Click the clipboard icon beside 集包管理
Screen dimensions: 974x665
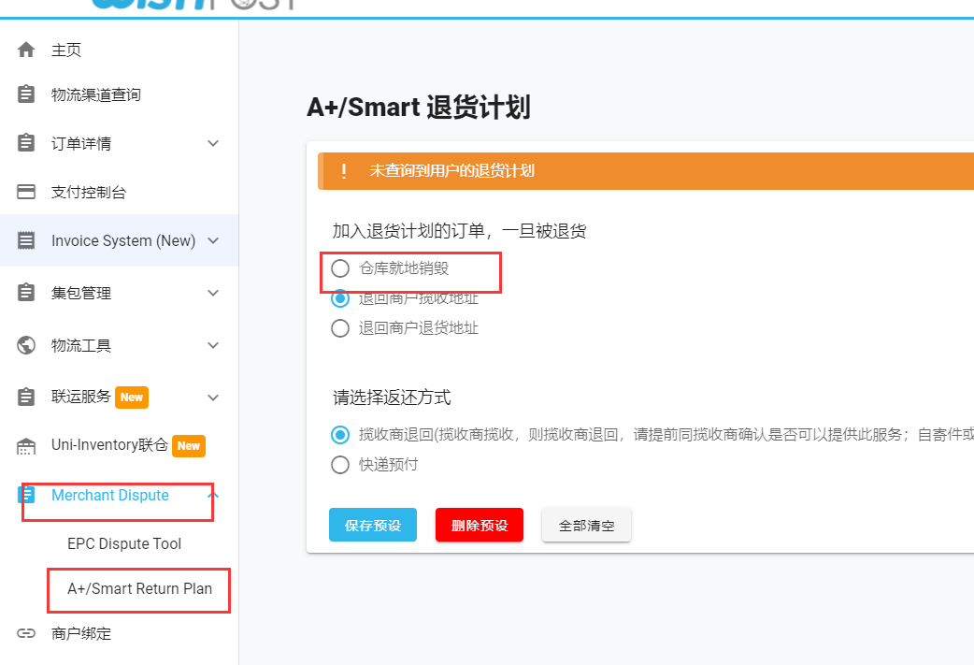(26, 292)
